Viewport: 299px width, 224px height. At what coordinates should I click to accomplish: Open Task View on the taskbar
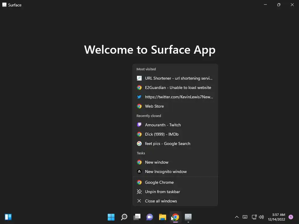[137, 217]
